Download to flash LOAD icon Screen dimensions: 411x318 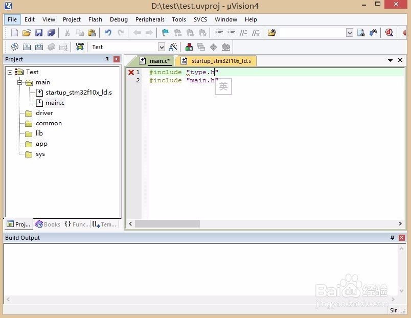coord(80,47)
